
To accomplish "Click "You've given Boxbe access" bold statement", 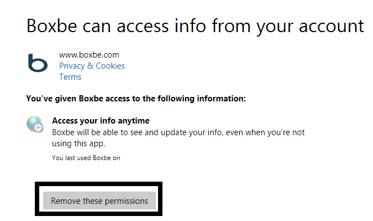I will 136,99.
